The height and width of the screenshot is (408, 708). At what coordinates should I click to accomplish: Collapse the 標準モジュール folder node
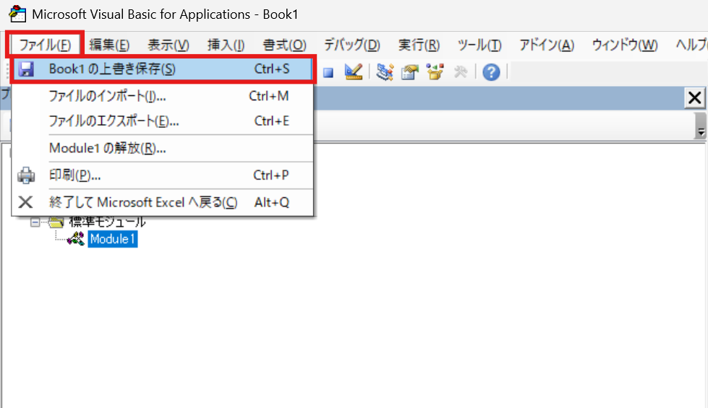coord(35,222)
